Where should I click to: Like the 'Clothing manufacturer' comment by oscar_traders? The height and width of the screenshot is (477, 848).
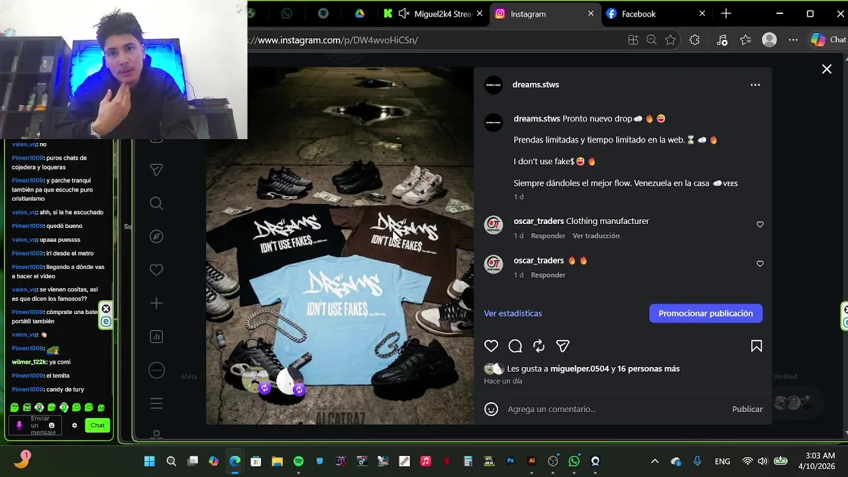point(760,225)
